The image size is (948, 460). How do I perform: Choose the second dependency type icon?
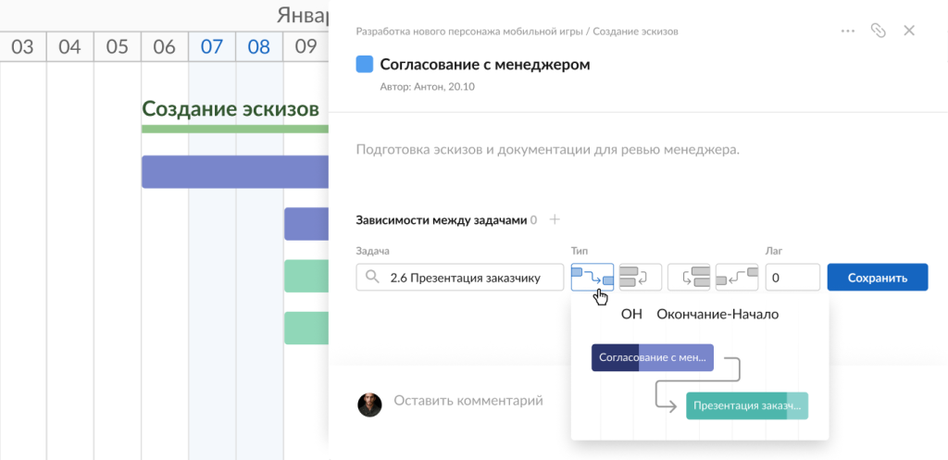tap(641, 278)
